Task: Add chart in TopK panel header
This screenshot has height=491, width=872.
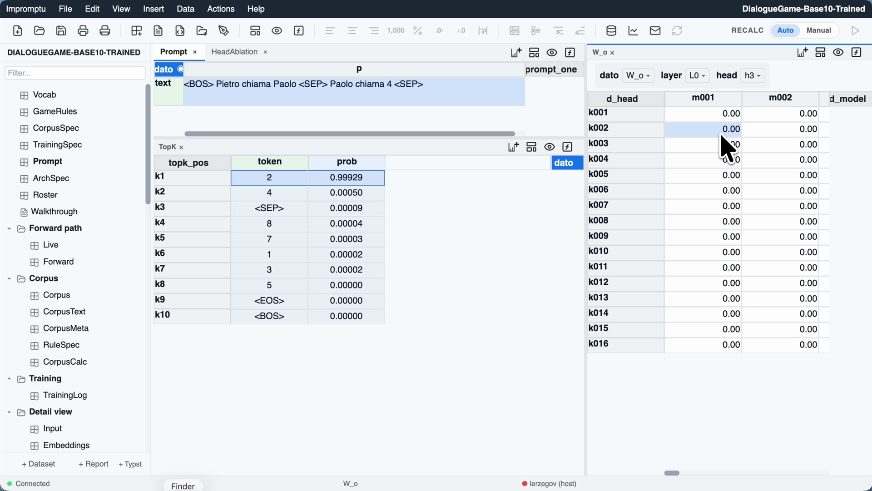Action: click(x=513, y=147)
